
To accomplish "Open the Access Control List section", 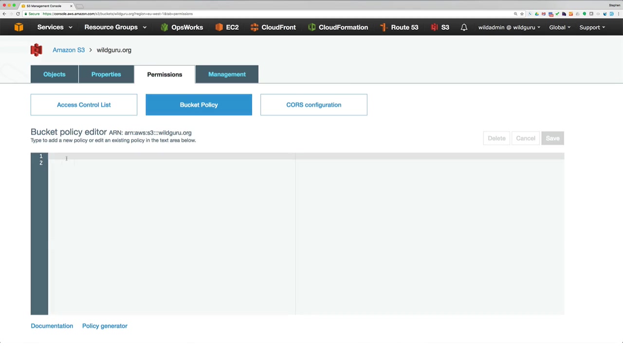I will pos(84,105).
